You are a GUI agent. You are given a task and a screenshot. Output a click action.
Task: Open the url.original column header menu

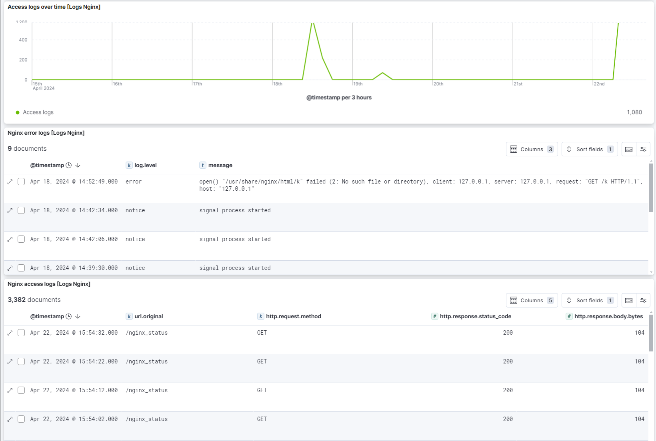(x=149, y=316)
